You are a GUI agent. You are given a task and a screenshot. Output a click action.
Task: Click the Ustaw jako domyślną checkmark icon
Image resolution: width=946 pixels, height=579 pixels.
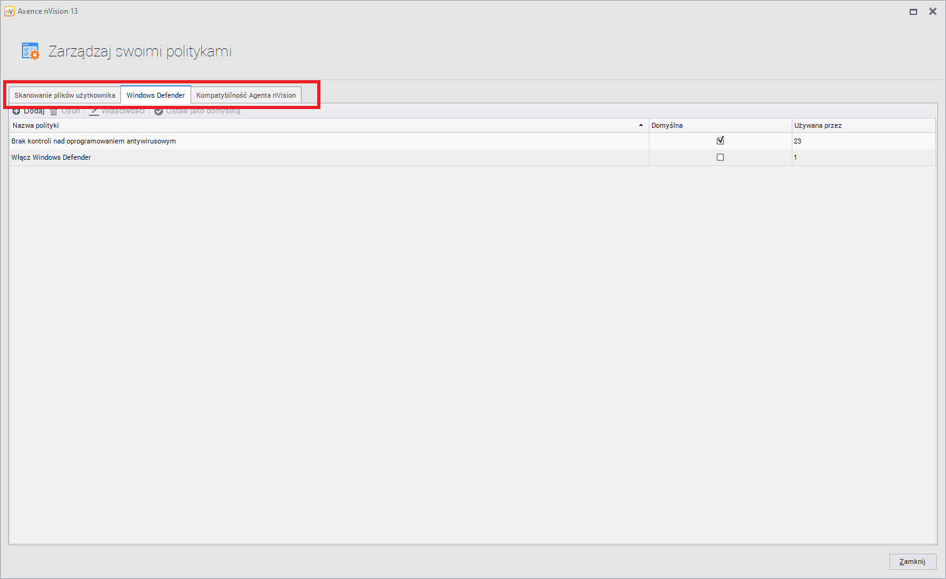(159, 112)
